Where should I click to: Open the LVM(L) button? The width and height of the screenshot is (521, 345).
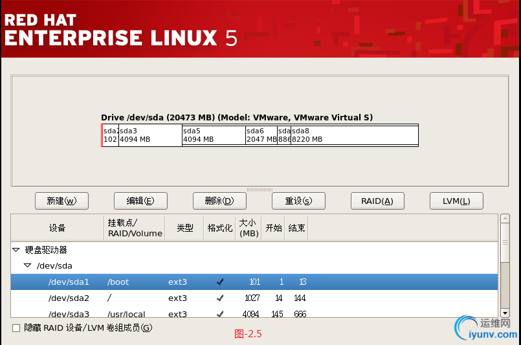[x=456, y=201]
